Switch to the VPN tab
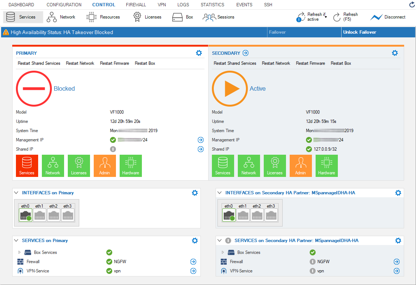This screenshot has height=285, width=416. (162, 5)
